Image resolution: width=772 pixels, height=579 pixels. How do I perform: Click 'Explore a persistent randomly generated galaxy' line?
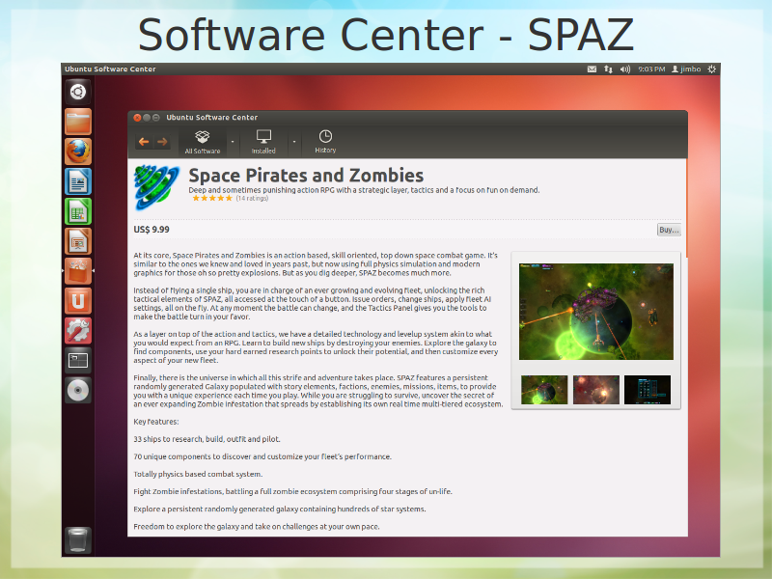[x=280, y=510]
